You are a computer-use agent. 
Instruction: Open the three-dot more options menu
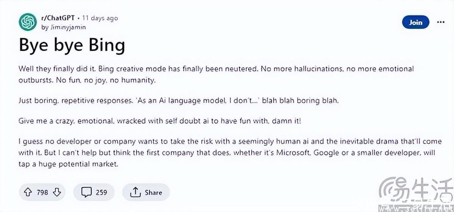point(441,22)
